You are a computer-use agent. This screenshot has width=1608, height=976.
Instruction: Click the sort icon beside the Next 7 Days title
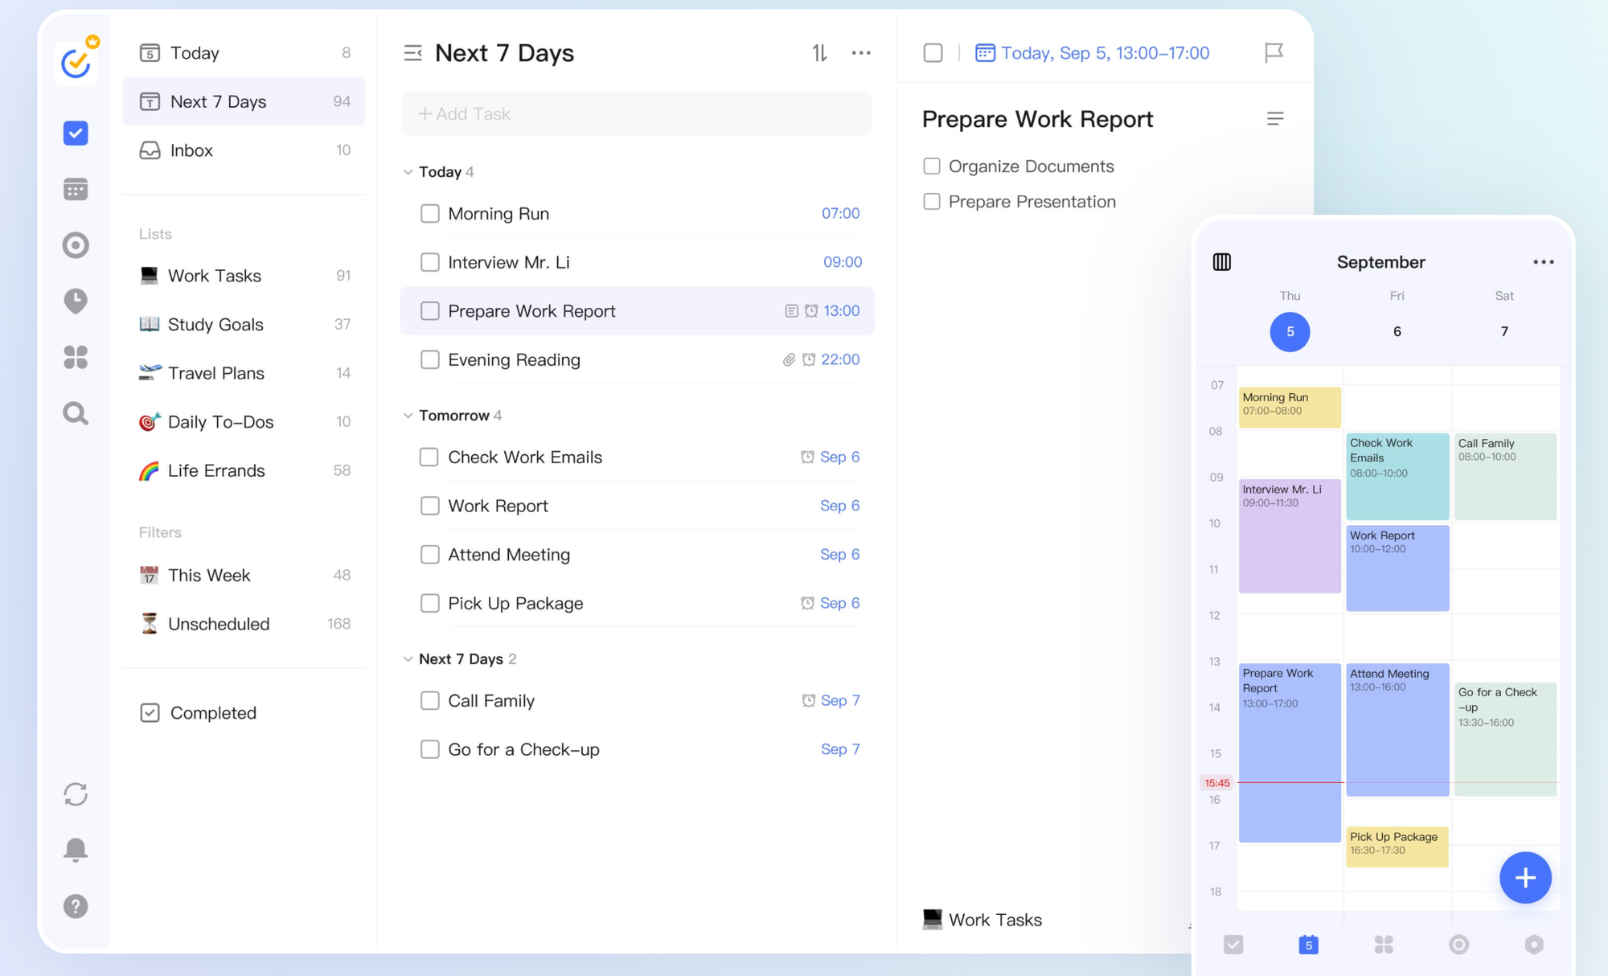pos(819,53)
